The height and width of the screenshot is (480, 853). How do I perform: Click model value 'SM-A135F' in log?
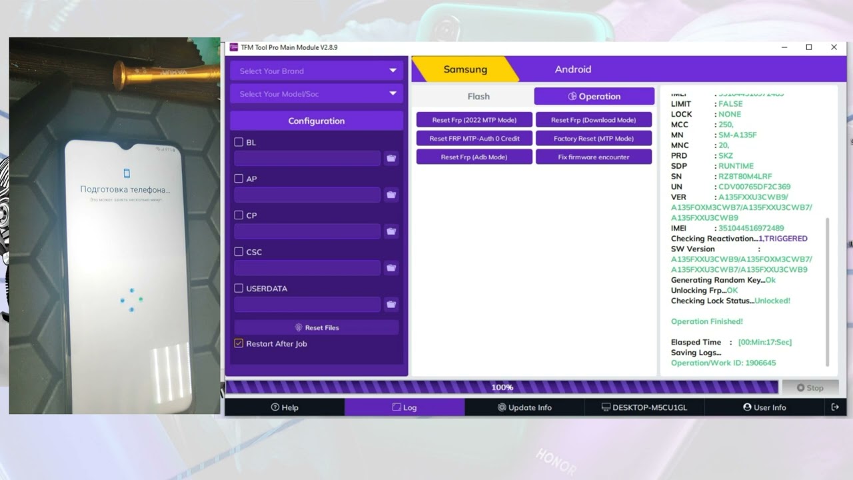click(738, 135)
